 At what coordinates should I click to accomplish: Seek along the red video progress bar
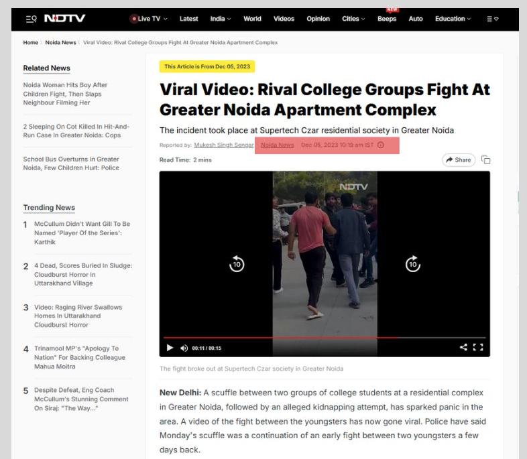[x=325, y=338]
